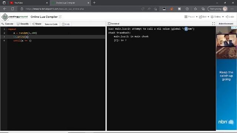Open the browser three-dot menu
Viewport: 237px width, 133px height.
tap(232, 9)
